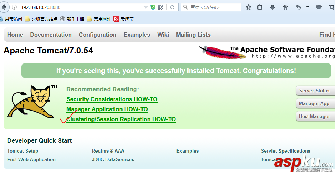Click the address bar URL field
The height and width of the screenshot is (174, 335).
click(81, 7)
